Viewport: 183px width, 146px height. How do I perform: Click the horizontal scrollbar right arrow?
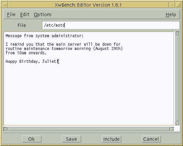pos(172,129)
